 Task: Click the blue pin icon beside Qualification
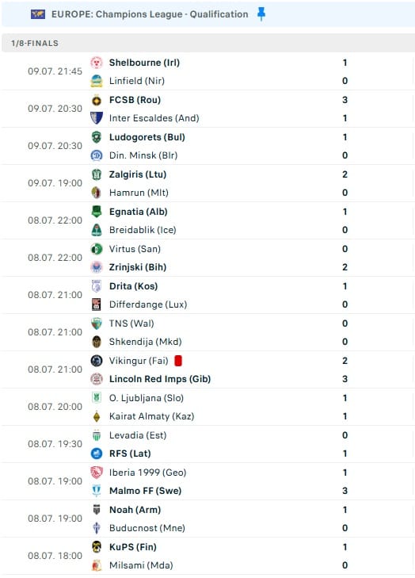click(261, 14)
